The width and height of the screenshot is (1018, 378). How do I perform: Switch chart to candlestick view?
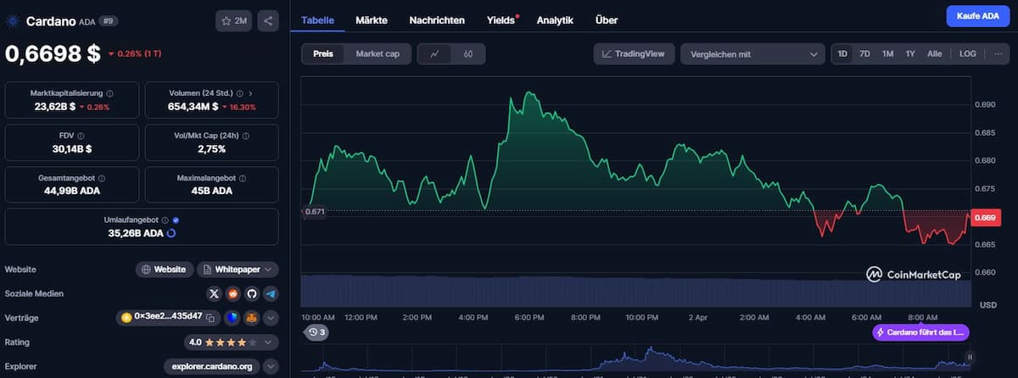pos(467,53)
